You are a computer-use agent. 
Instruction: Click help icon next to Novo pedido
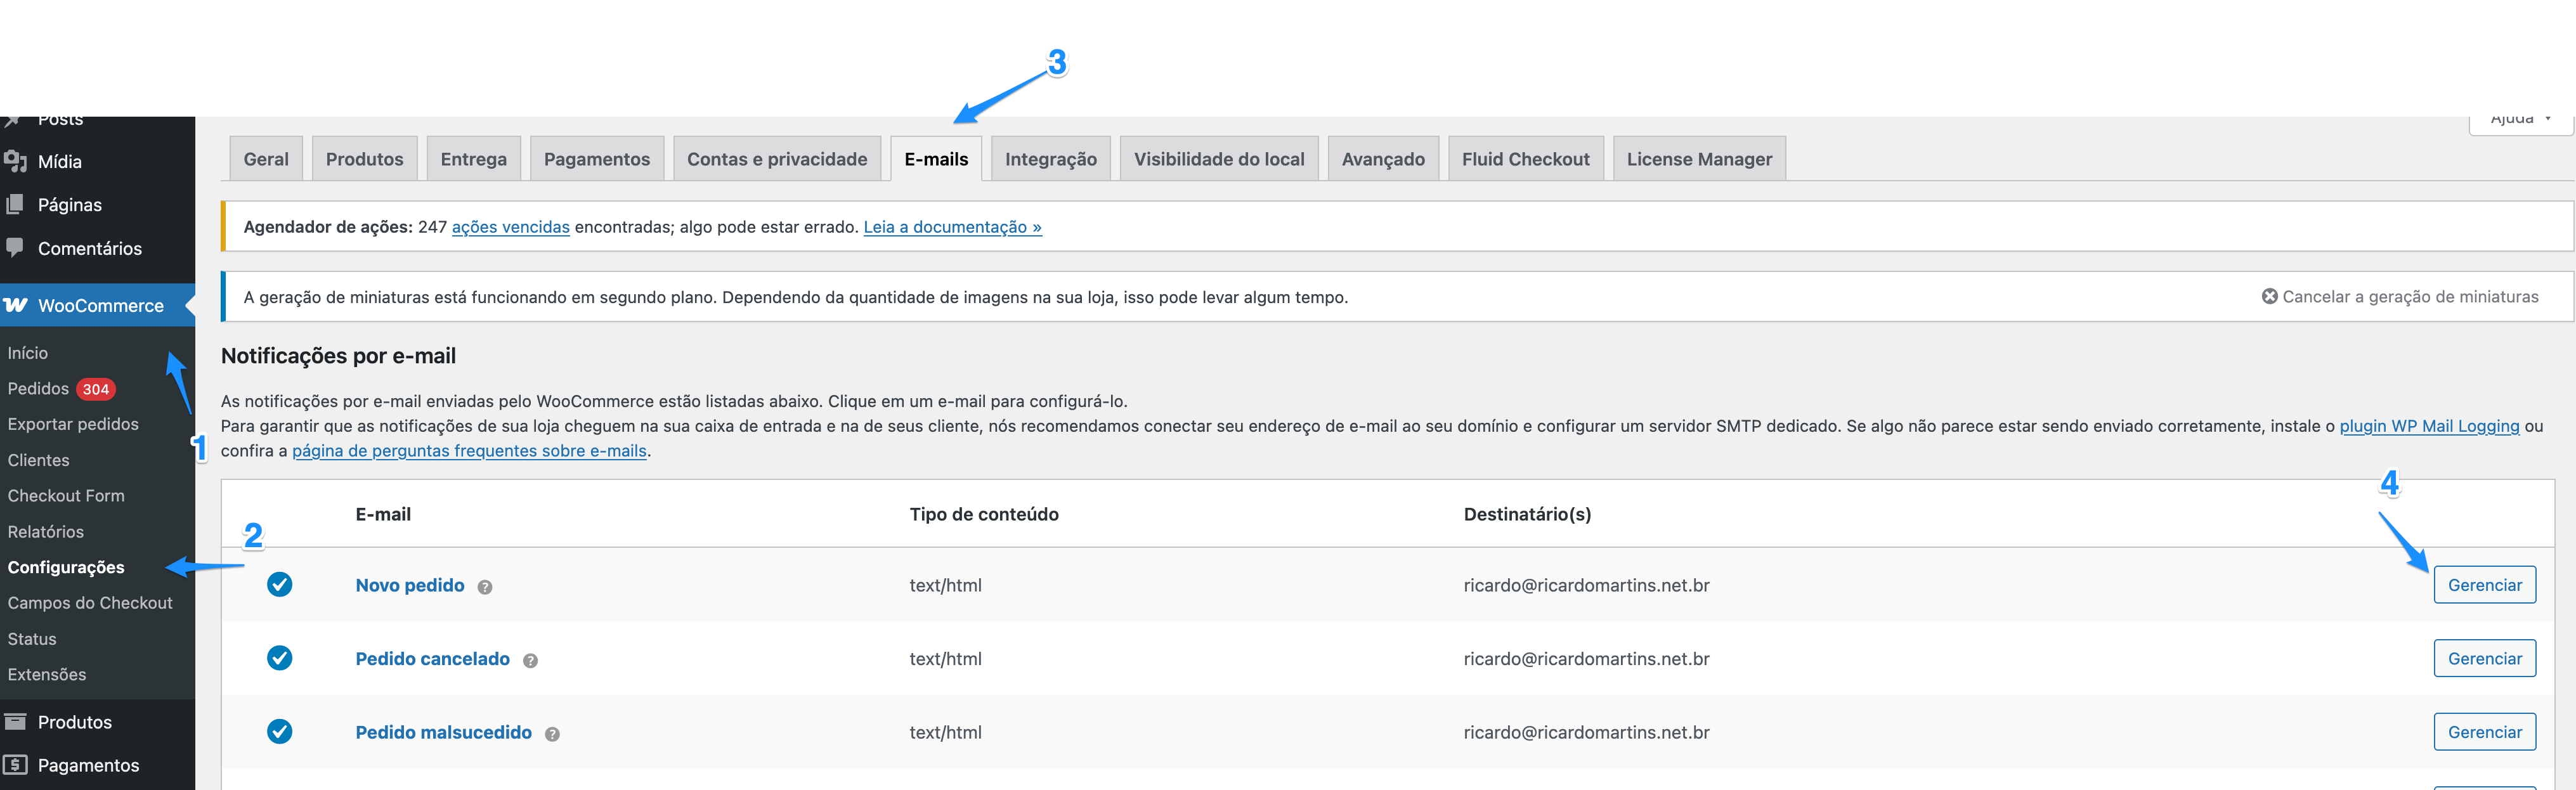485,587
